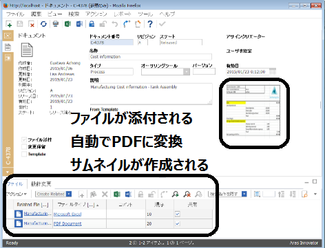
Task: Toggle shared checkbox on Microsoft Excel row
Action: [x=178, y=214]
